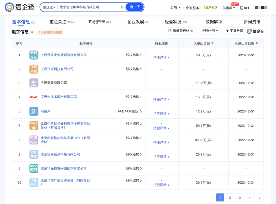Open 供需集市 in the top navigation
Viewport: 276px width, 204px height.
click(229, 8)
